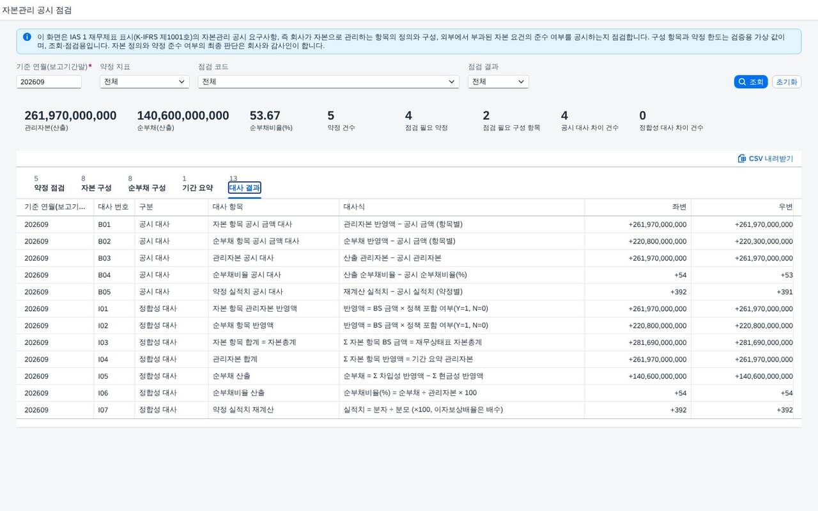Click the 자본 항목 합계 = 자본총계 cell
This screenshot has height=511, width=818.
[x=274, y=342]
